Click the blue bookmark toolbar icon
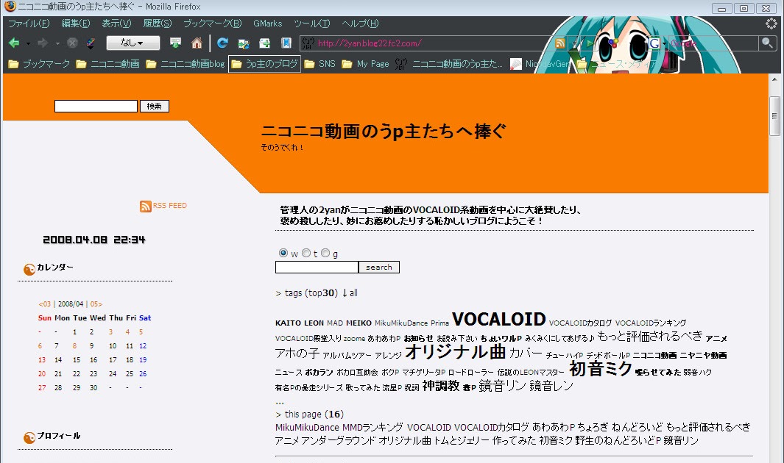The width and height of the screenshot is (784, 463). tap(286, 43)
